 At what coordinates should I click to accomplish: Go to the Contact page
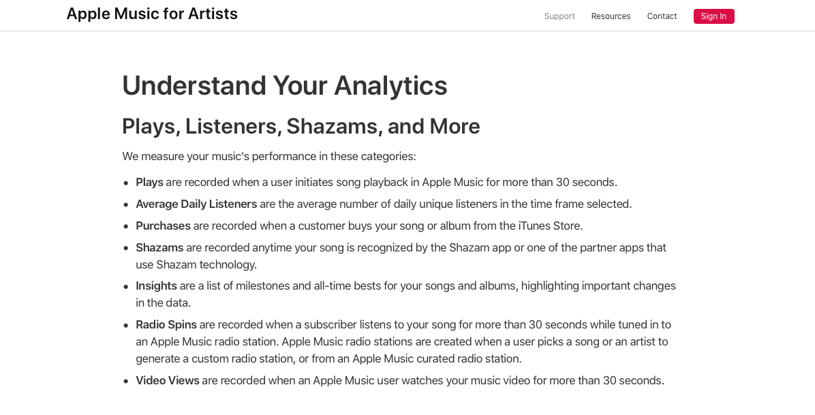662,16
